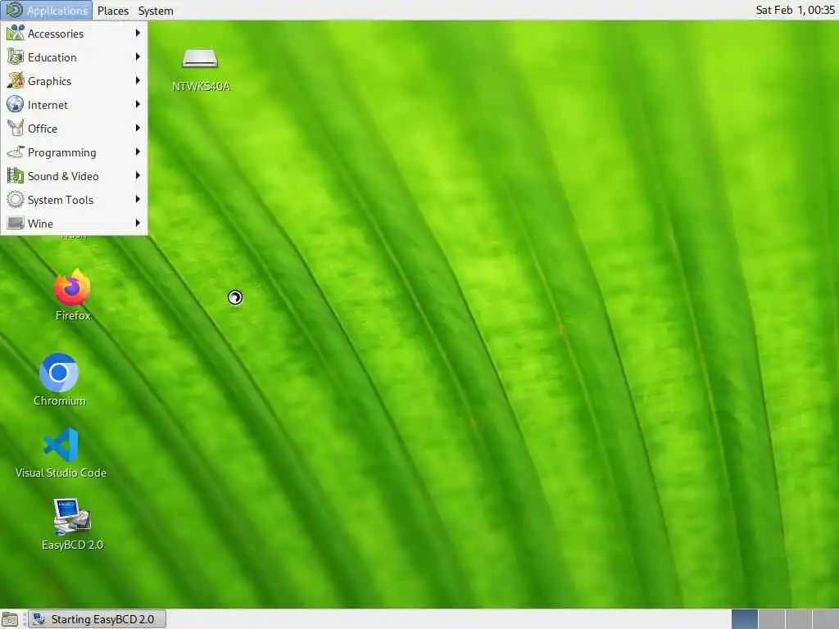The width and height of the screenshot is (839, 629).
Task: Click the Firefox label text
Action: point(73,315)
